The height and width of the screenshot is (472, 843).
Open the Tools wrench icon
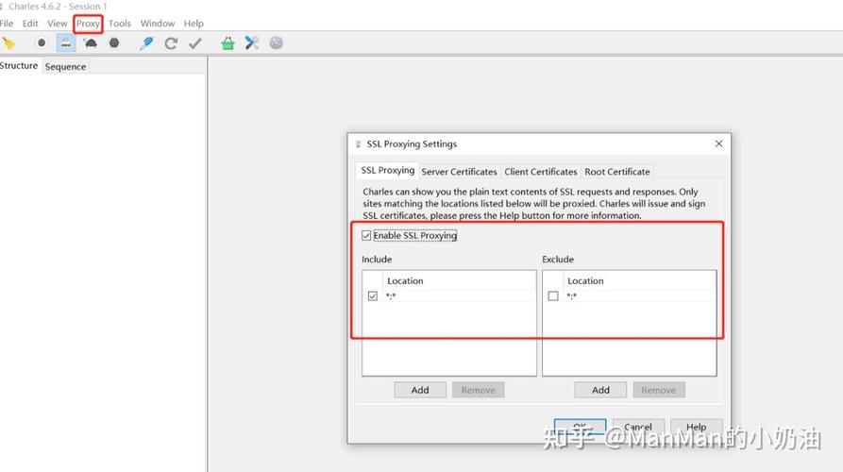(x=252, y=43)
